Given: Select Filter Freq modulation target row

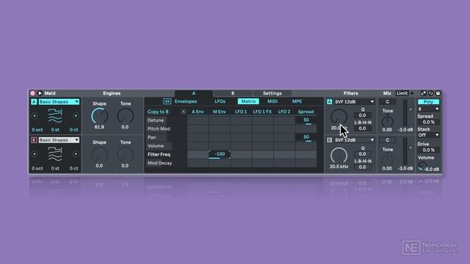Looking at the screenshot, I should click(159, 155).
